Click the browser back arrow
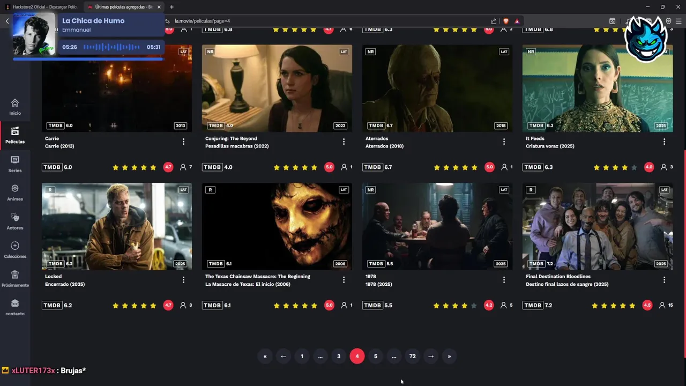The image size is (686, 386). click(7, 21)
